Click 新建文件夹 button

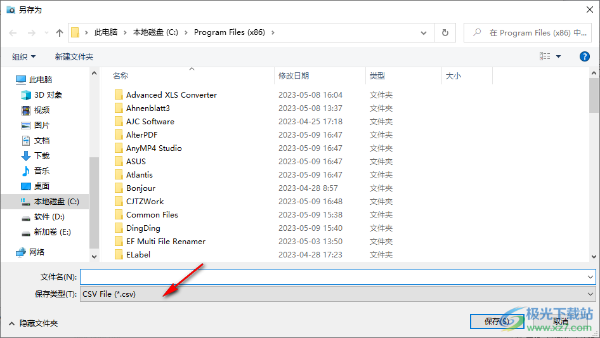click(74, 57)
